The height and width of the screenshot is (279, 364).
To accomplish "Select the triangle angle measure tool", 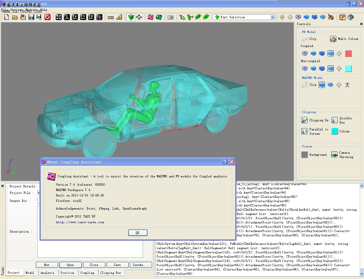I will [119, 17].
